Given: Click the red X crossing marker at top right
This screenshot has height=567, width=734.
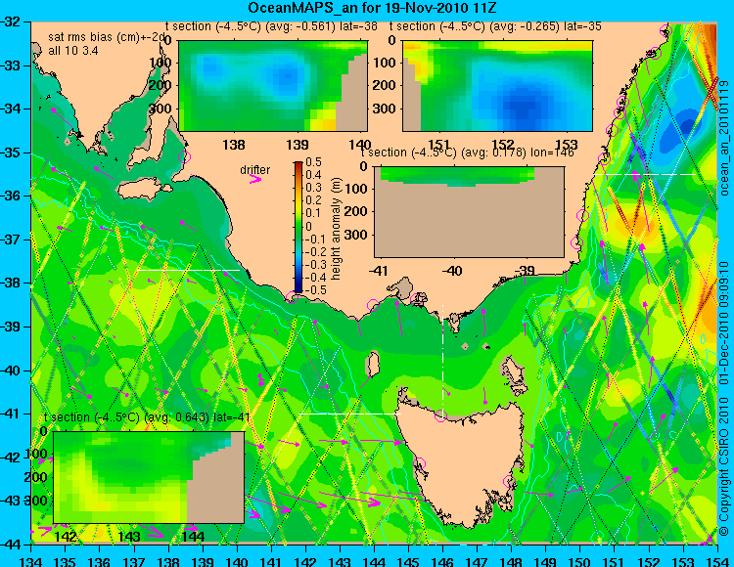Looking at the screenshot, I should pyautogui.click(x=712, y=92).
